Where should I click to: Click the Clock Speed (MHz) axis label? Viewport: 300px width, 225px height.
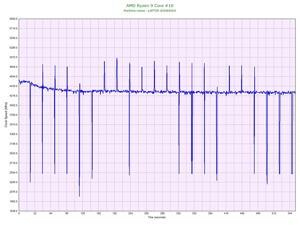tap(6, 115)
